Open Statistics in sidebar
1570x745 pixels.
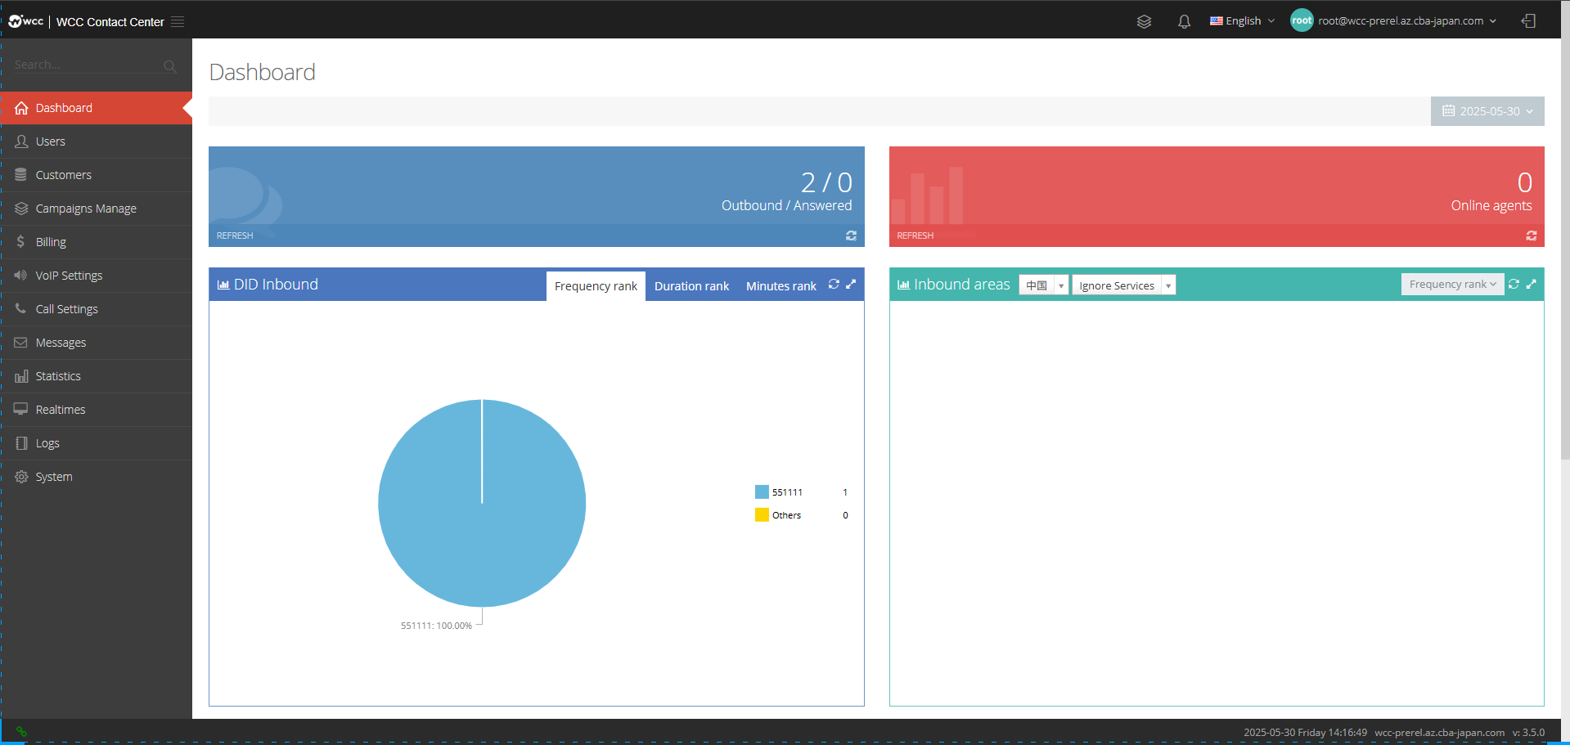pyautogui.click(x=97, y=376)
